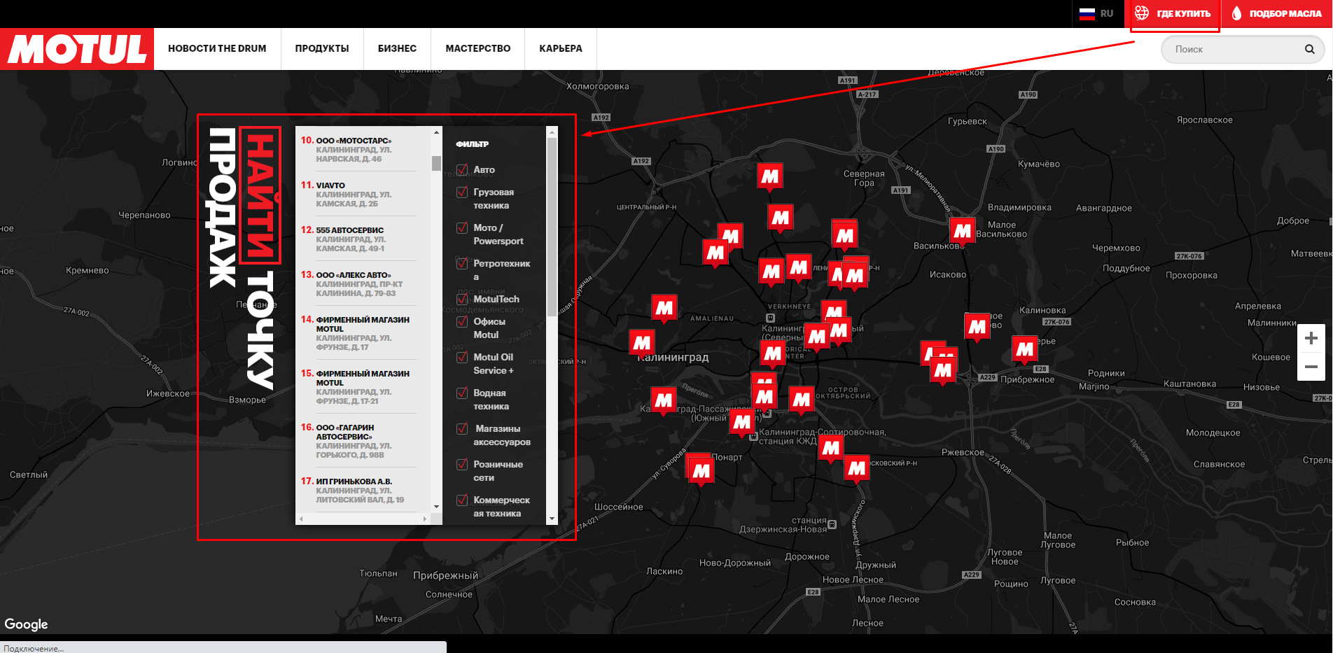Click the dealer list vertical scrollbar thumb
Viewport: 1333px width, 653px height.
click(x=436, y=163)
